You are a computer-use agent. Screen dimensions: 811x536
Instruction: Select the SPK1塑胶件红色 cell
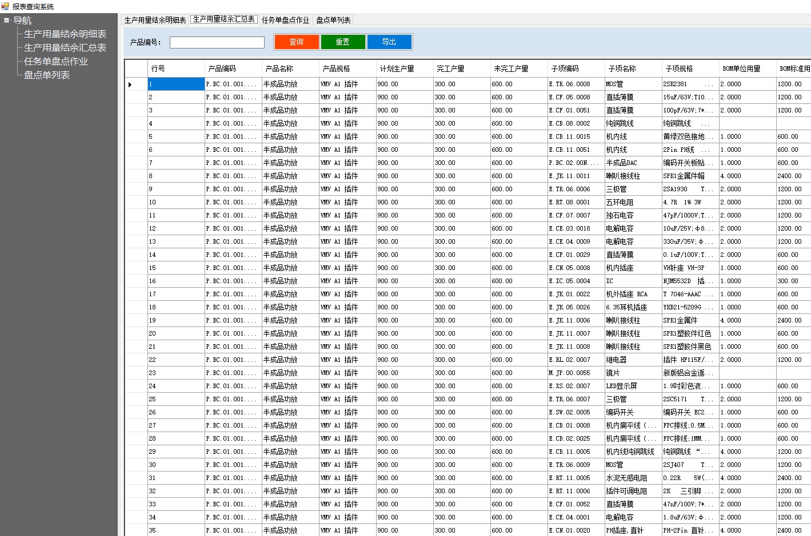pos(690,334)
